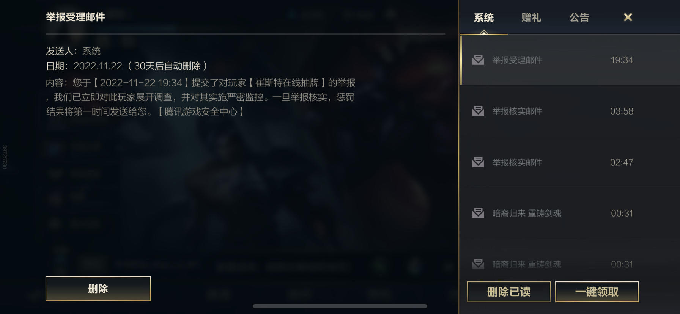Close the mailbox with the X icon
Viewport: 680px width, 314px height.
click(x=628, y=17)
